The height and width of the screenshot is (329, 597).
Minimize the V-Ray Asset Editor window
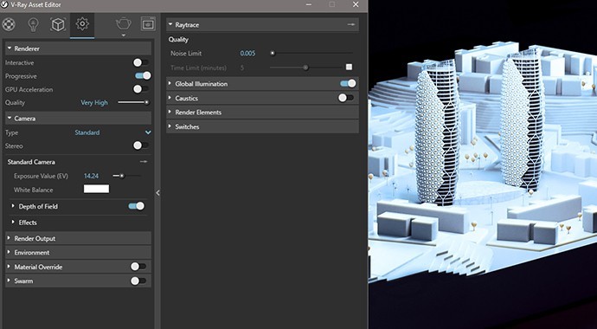[x=309, y=4]
